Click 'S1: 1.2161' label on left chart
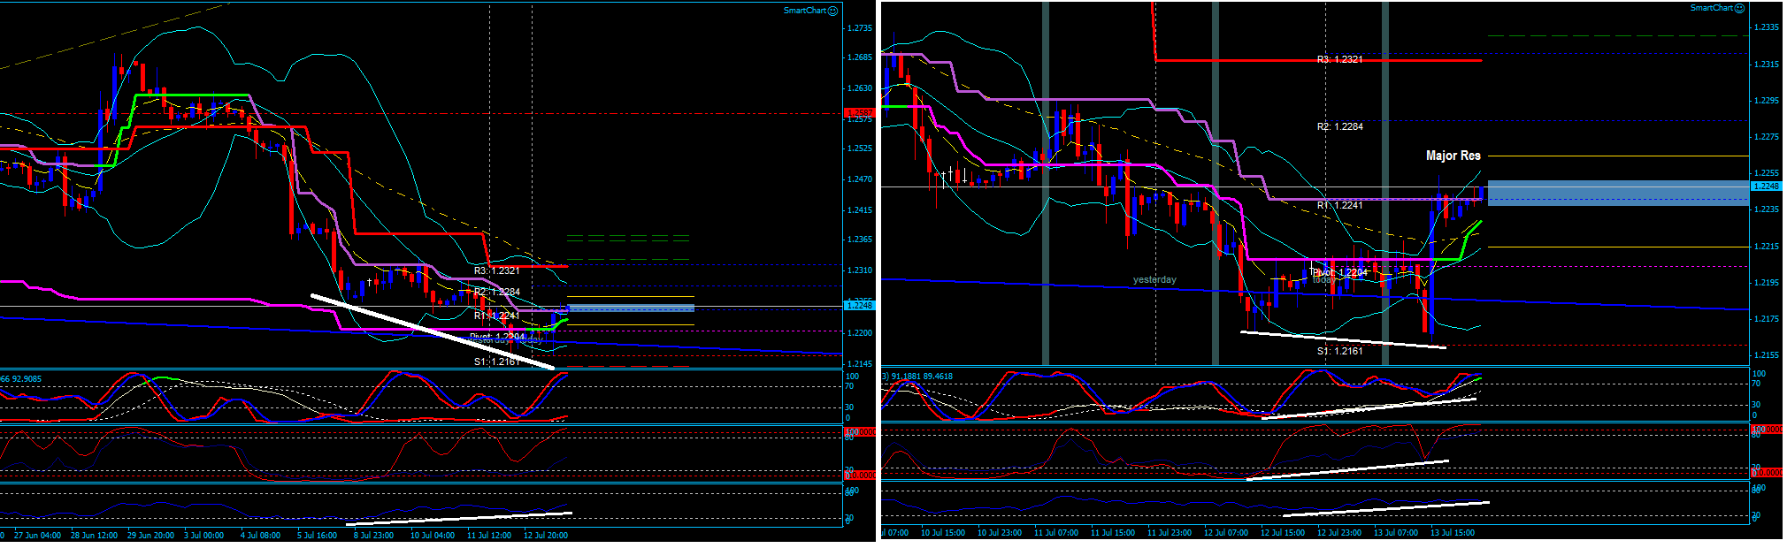The height and width of the screenshot is (548, 1787). 496,362
